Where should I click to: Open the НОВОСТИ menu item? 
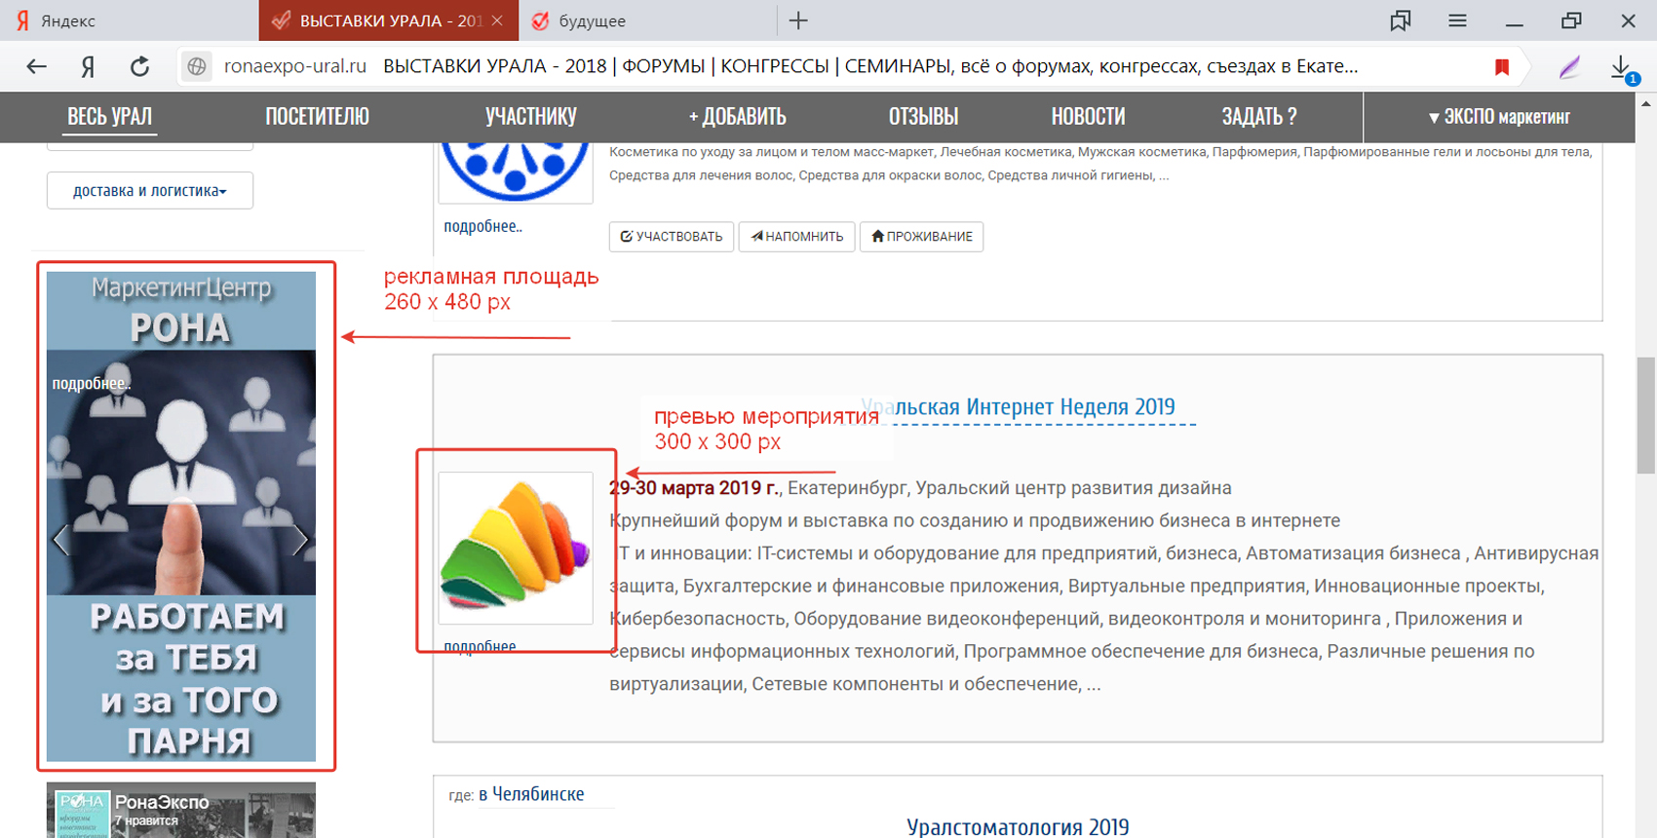tap(1088, 117)
